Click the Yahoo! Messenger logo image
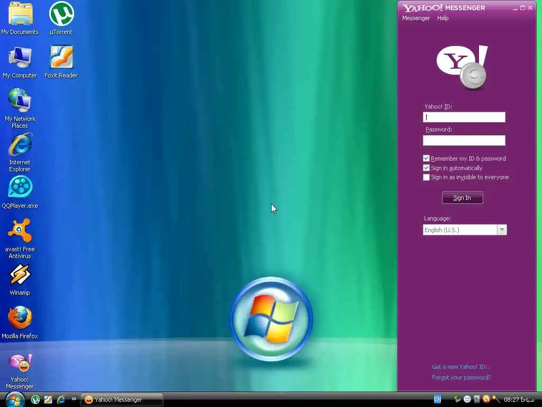 (x=462, y=67)
